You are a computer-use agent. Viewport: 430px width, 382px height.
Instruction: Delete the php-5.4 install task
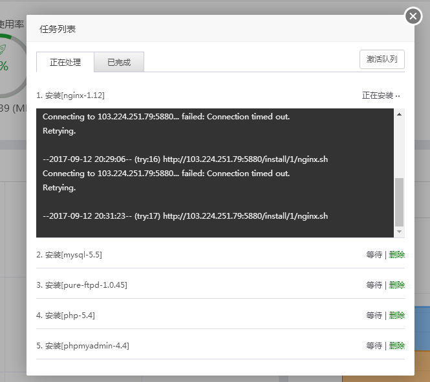point(396,316)
